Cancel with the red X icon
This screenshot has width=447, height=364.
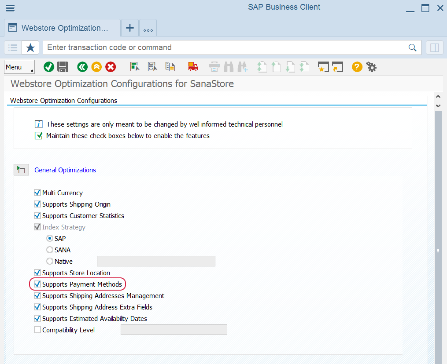111,67
